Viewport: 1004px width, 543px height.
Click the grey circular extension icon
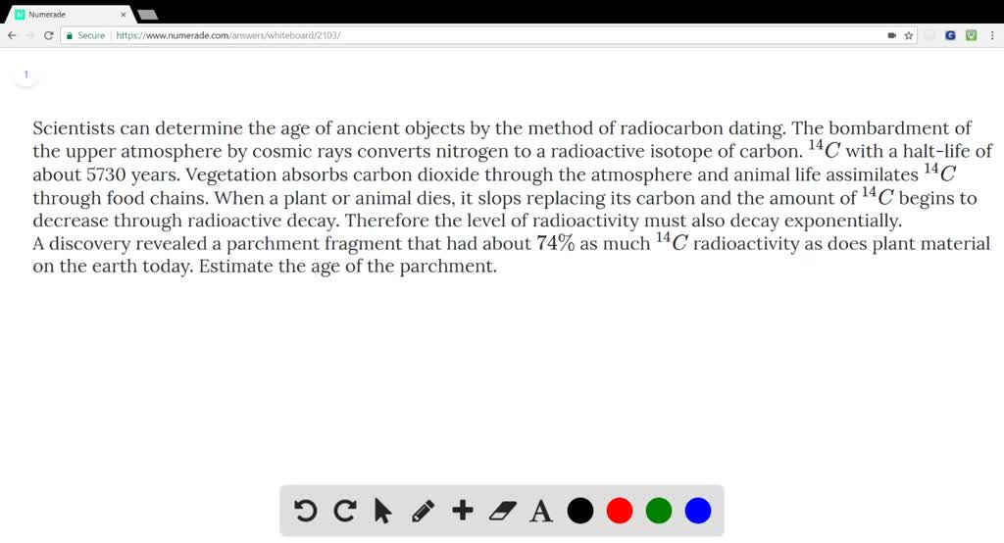pos(929,35)
